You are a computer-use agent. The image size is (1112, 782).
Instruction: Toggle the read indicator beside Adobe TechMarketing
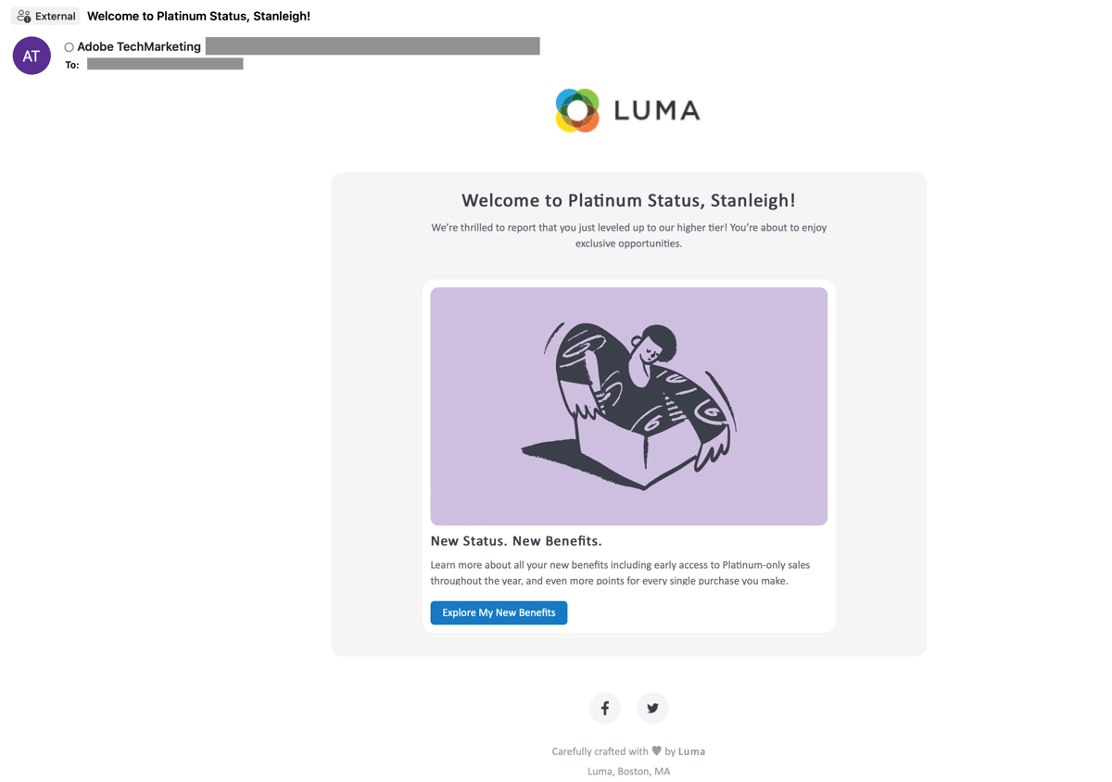pyautogui.click(x=68, y=45)
